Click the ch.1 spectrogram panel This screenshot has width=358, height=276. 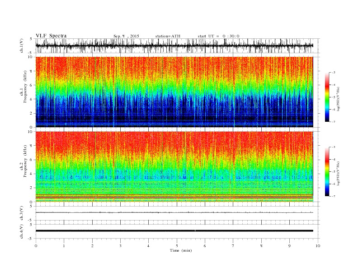174,92
